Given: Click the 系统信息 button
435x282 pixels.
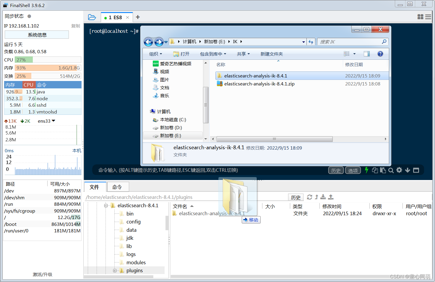Looking at the screenshot, I should tap(37, 35).
